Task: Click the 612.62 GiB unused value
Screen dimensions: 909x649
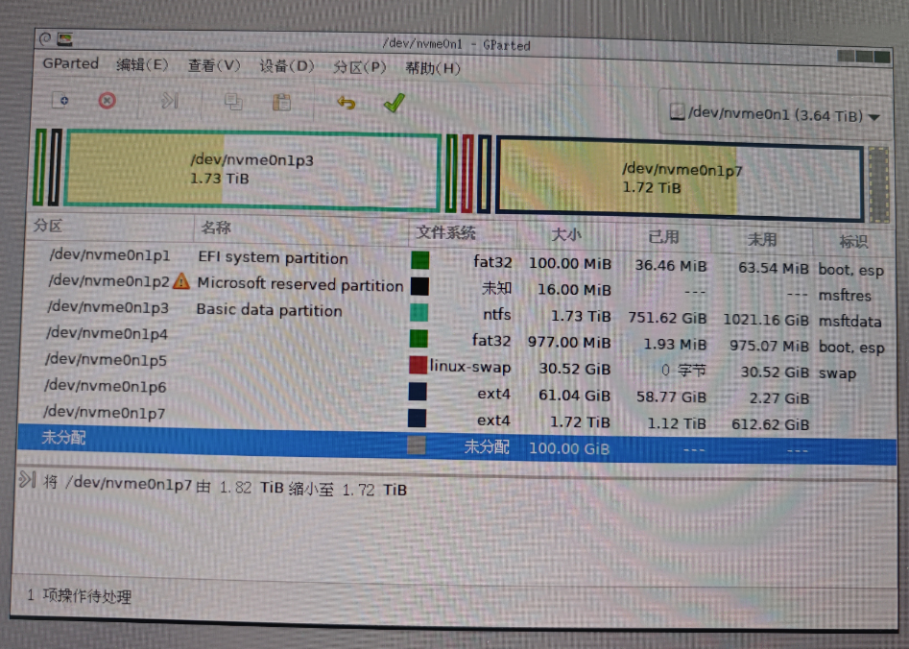Action: 770,424
